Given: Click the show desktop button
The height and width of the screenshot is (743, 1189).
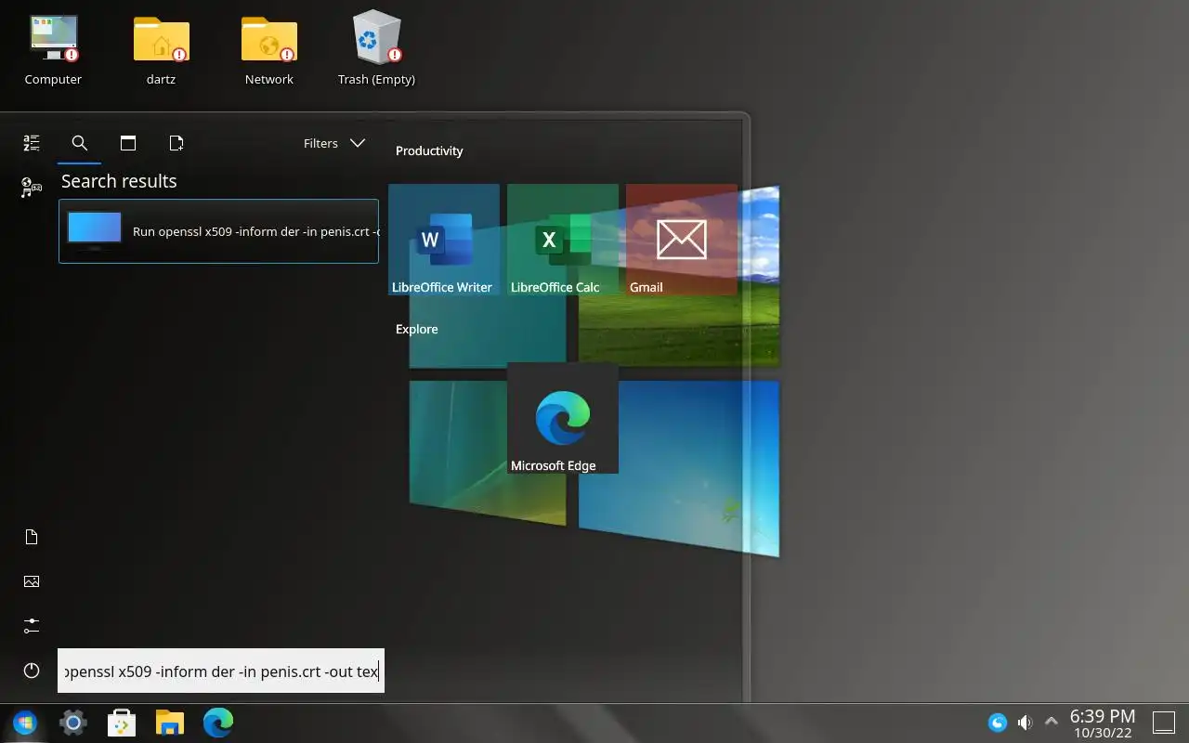Looking at the screenshot, I should pos(1164,723).
